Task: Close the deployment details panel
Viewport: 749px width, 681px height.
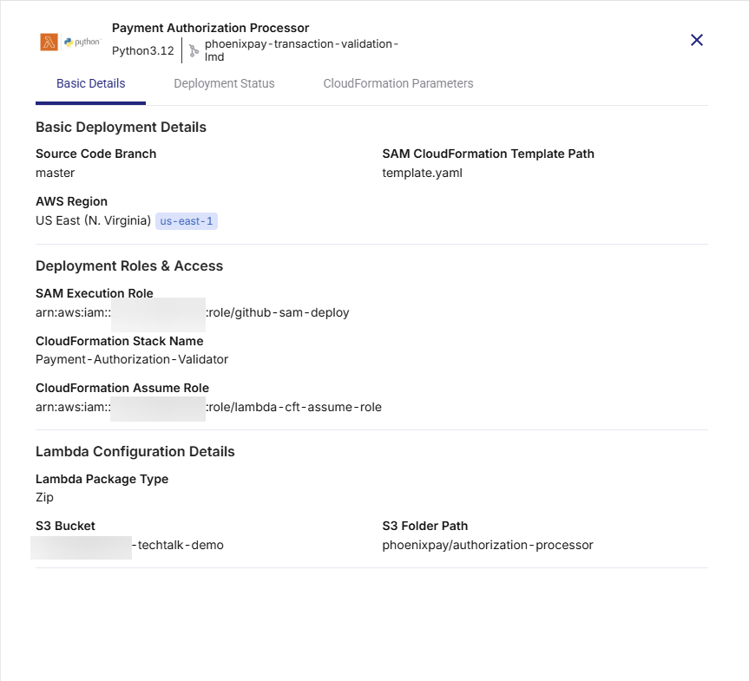Action: tap(696, 40)
